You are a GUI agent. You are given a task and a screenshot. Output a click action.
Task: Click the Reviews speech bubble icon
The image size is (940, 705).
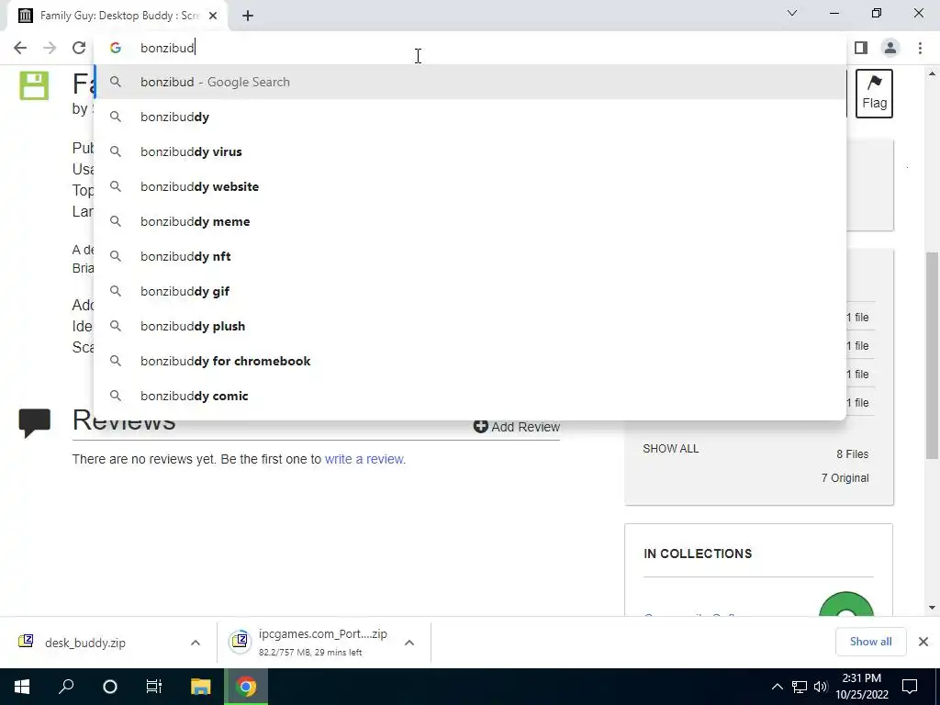(34, 424)
